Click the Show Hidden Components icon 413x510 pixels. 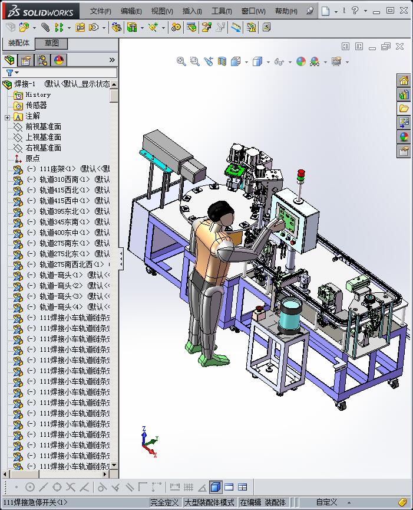pyautogui.click(x=116, y=27)
